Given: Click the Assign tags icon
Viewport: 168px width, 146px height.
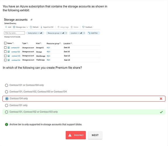Looking at the screenshot, I should click(59, 27).
